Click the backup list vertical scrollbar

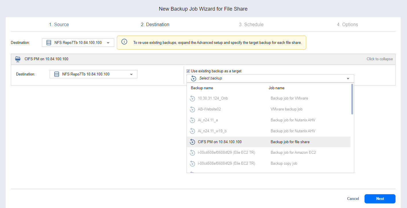pos(352,99)
